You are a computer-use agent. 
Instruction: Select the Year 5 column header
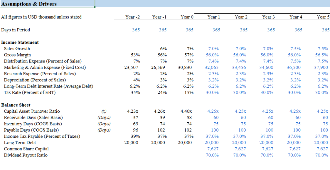(323, 17)
